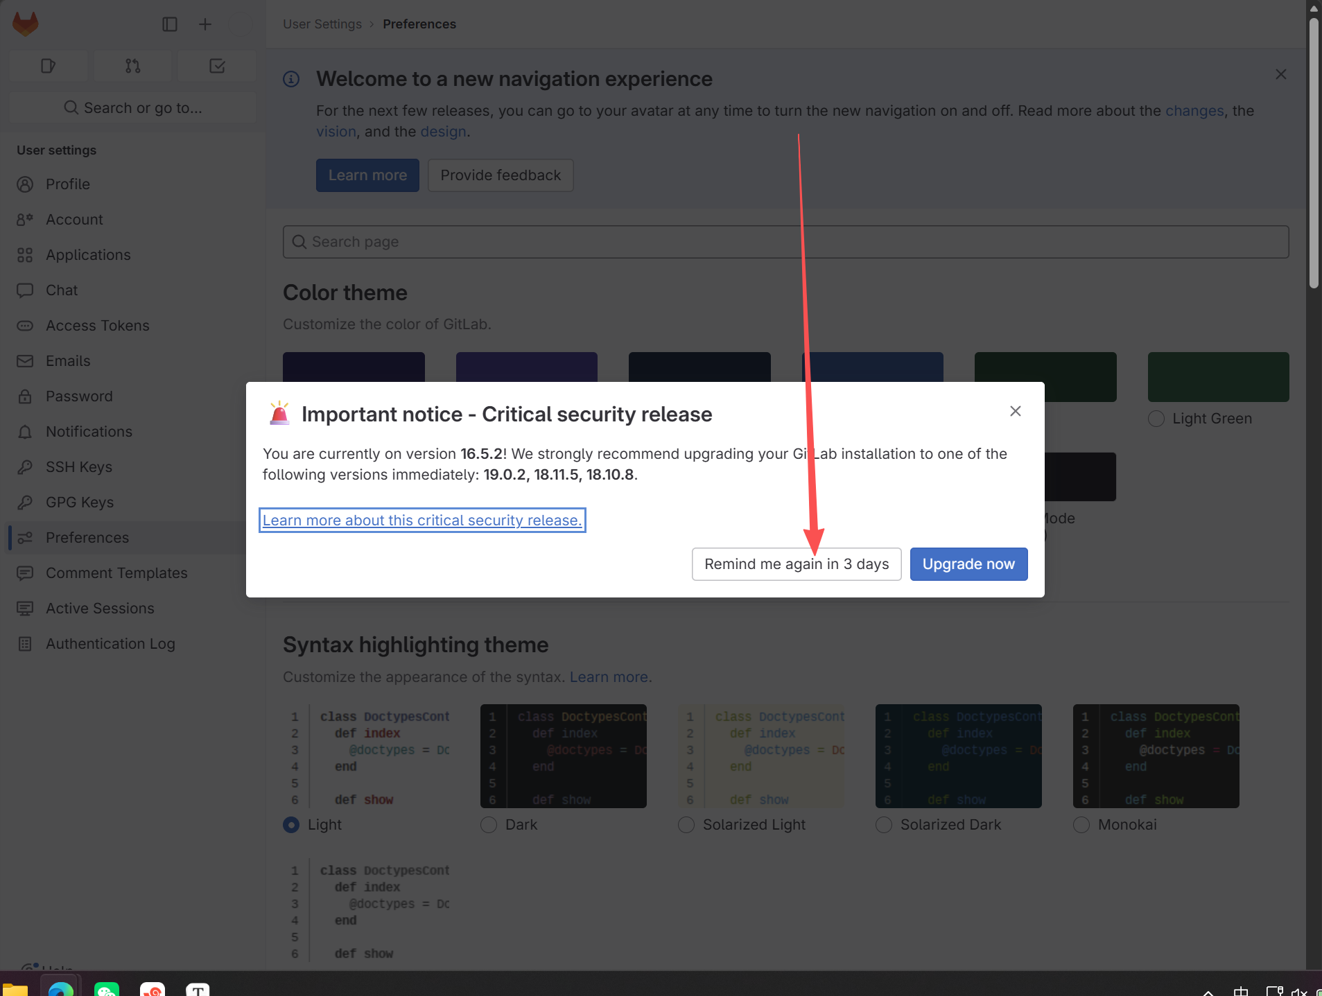Image resolution: width=1322 pixels, height=996 pixels.
Task: Close the critical security release dialog
Action: pyautogui.click(x=1016, y=411)
